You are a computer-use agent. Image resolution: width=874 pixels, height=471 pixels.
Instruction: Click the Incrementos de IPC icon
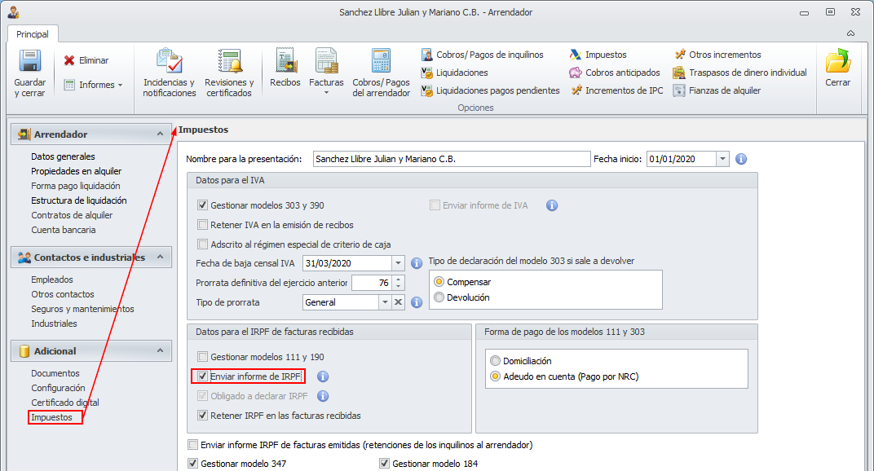pyautogui.click(x=576, y=90)
